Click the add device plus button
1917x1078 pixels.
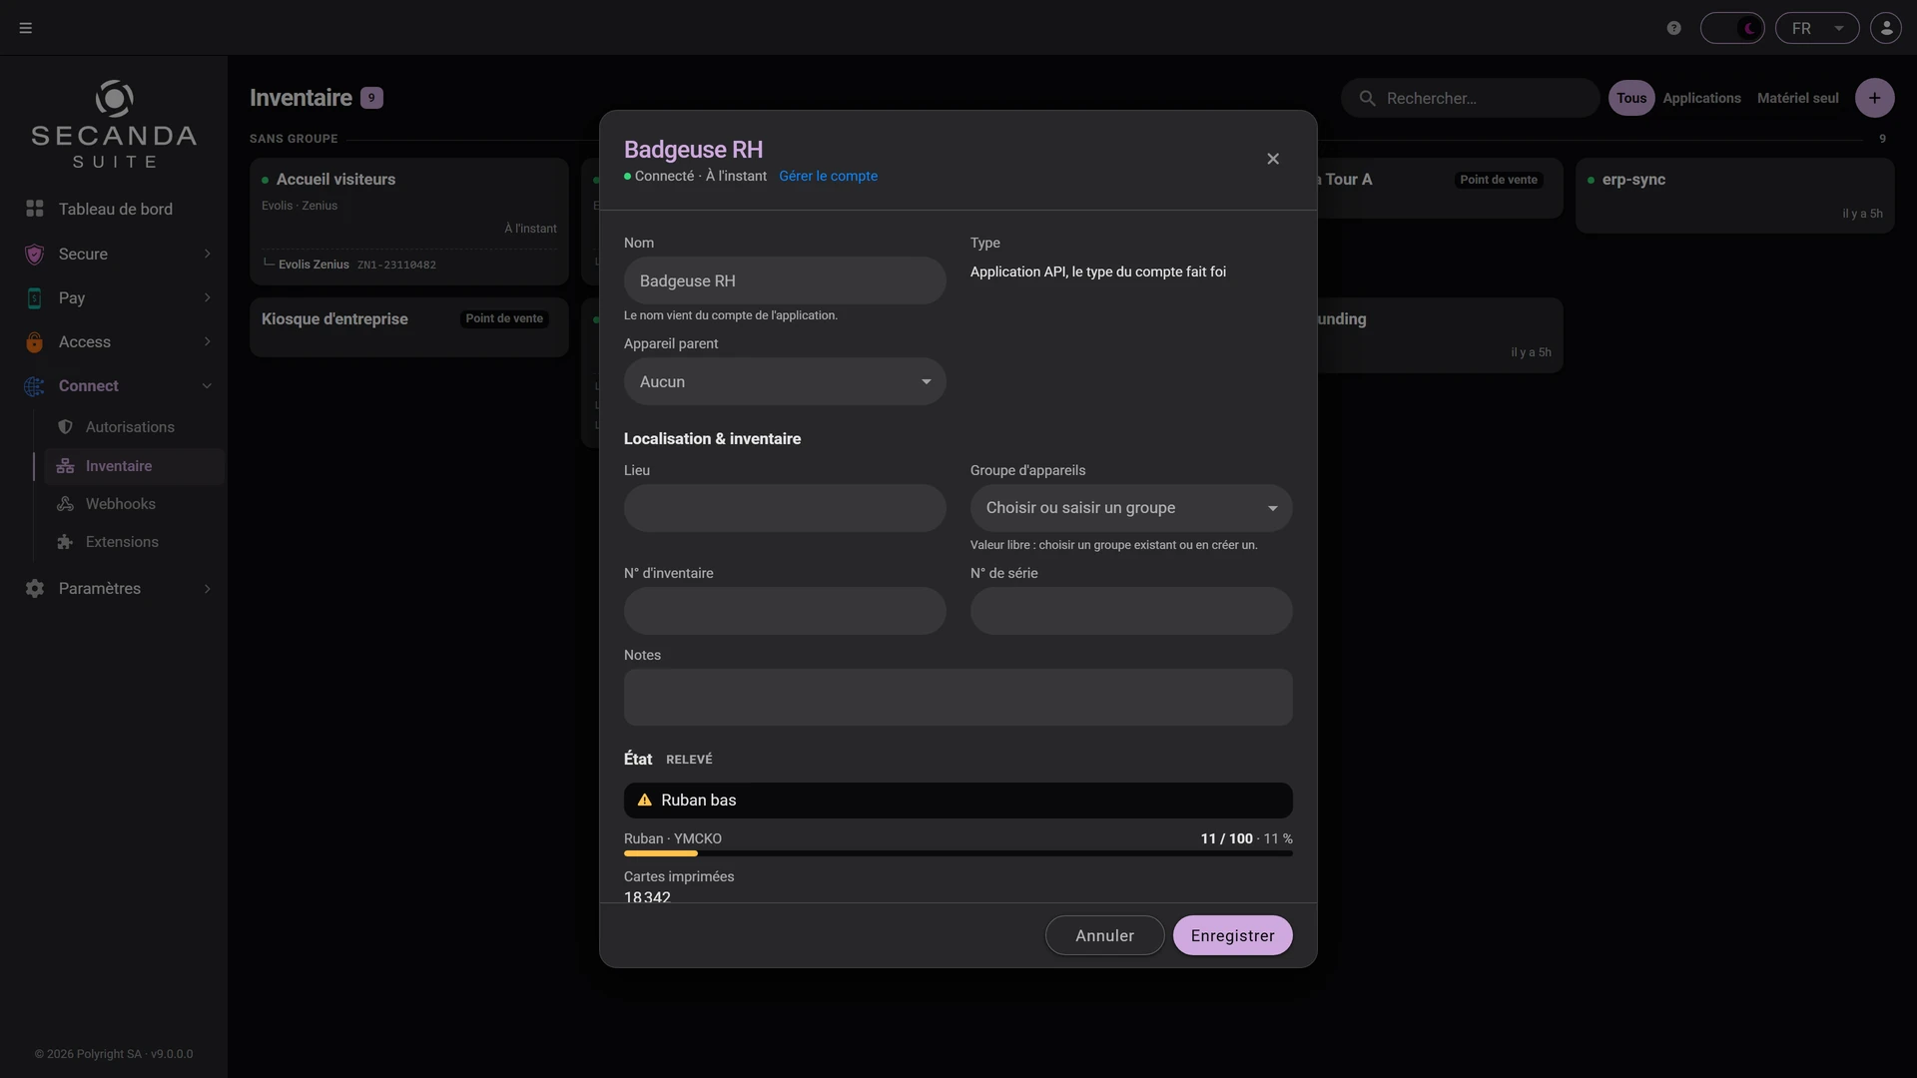1874,98
